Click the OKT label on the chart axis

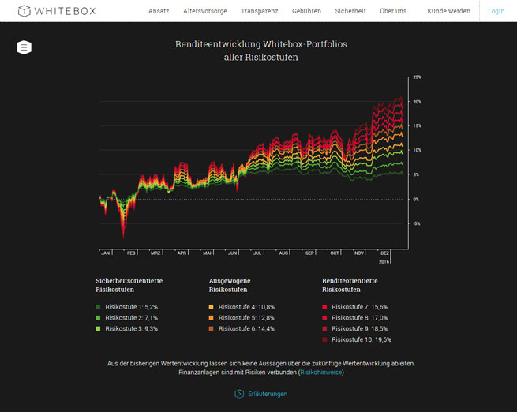(x=335, y=253)
